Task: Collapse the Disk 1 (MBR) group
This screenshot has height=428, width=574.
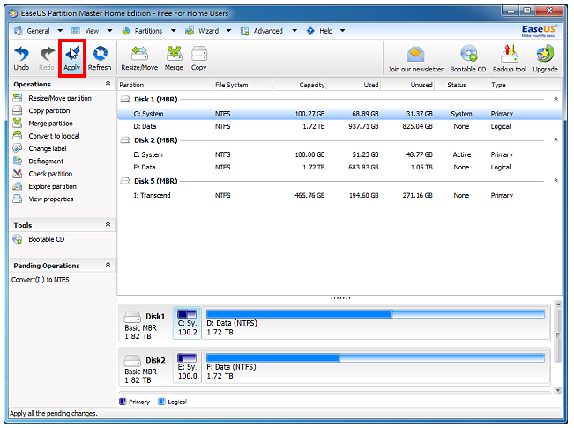Action: pyautogui.click(x=555, y=99)
